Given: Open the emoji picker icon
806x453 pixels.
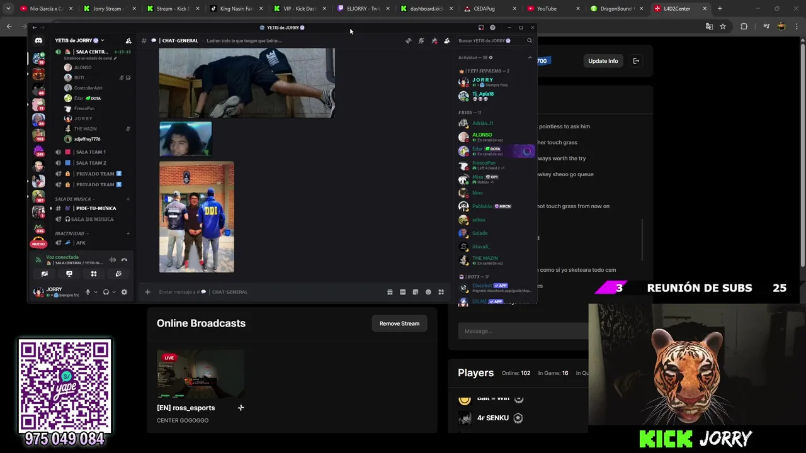Looking at the screenshot, I should click(428, 292).
